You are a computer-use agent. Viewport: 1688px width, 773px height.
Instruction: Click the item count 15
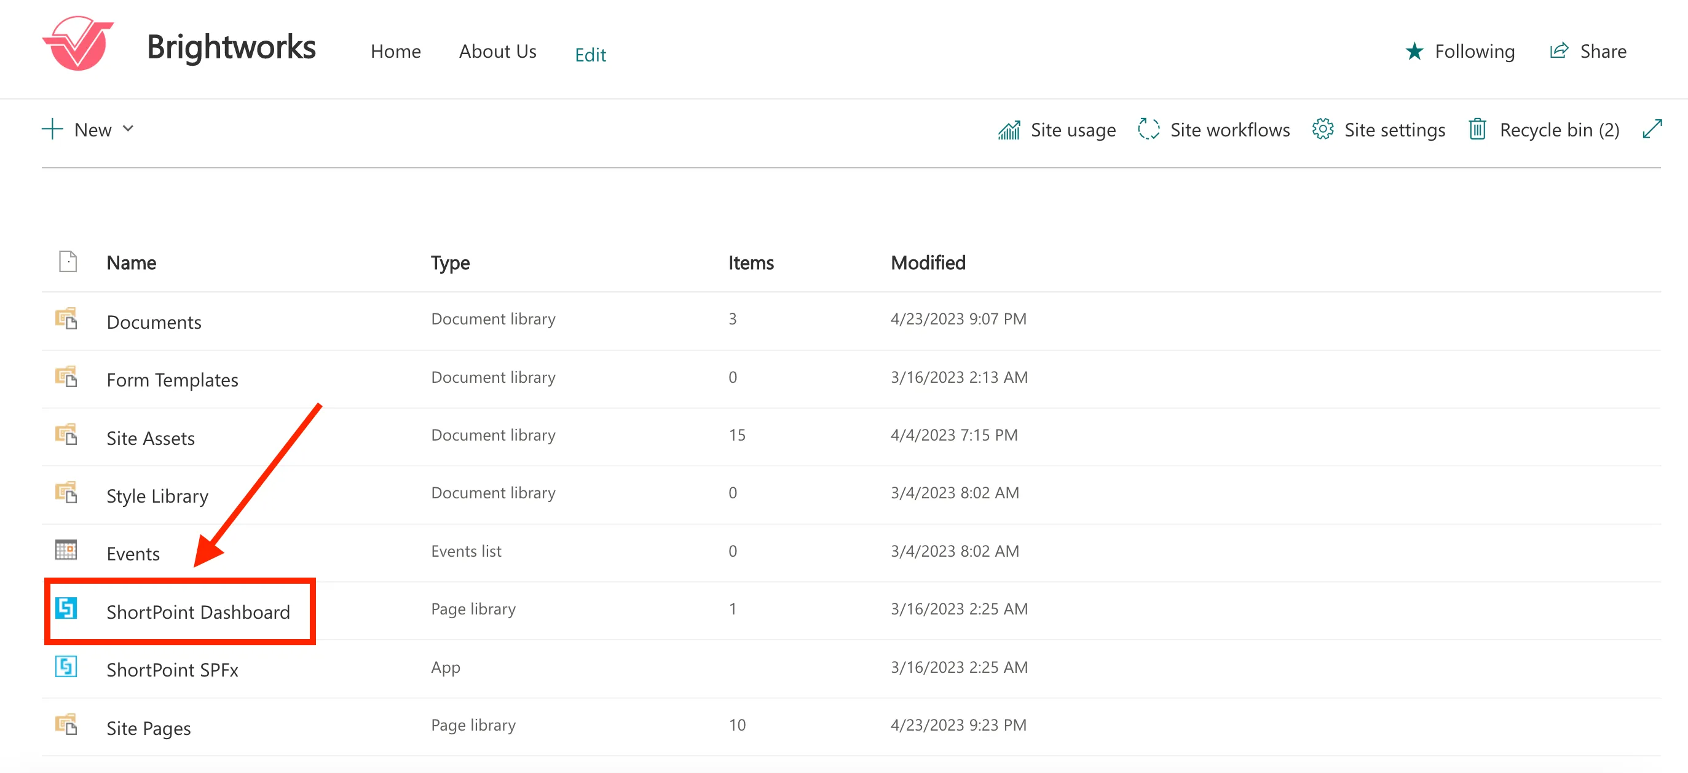click(737, 435)
